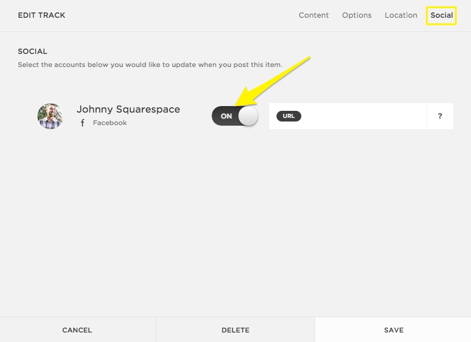Viewport: 471px width, 342px height.
Task: Click the Facebook logo icon
Action: tap(82, 123)
